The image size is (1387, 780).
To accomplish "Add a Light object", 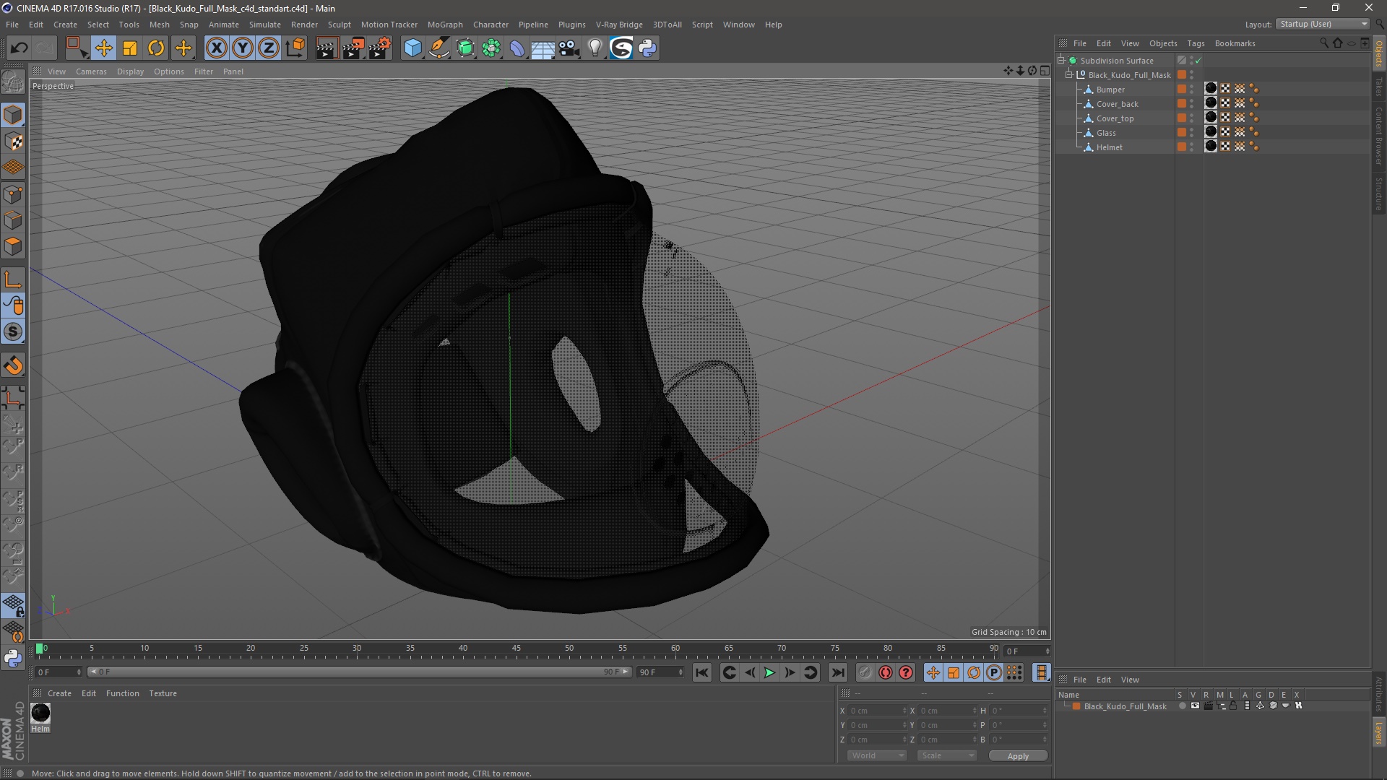I will click(595, 48).
